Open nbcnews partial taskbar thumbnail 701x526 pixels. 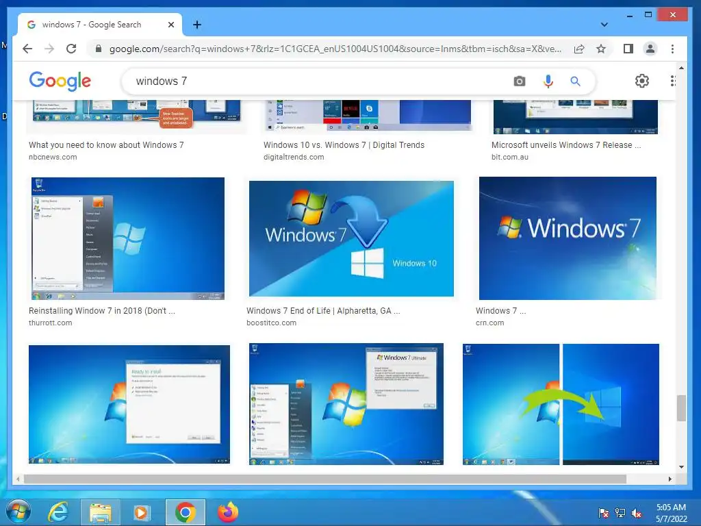[x=136, y=117]
